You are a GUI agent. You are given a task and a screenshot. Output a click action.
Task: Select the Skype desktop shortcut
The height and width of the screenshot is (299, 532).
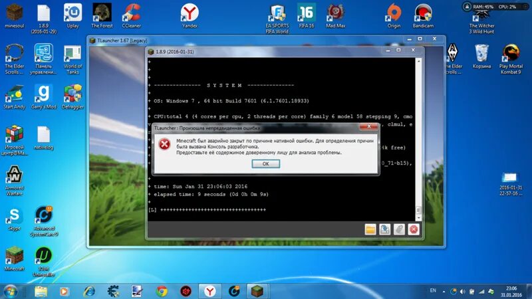tap(14, 219)
